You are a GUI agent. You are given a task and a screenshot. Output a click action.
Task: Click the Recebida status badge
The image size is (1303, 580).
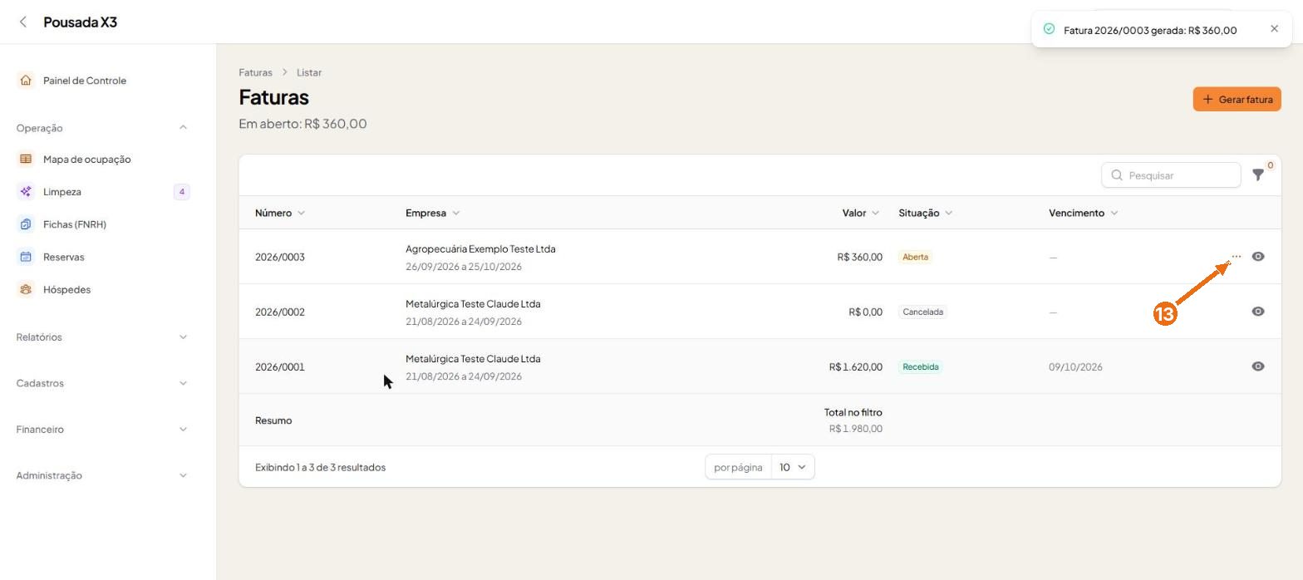pyautogui.click(x=920, y=366)
